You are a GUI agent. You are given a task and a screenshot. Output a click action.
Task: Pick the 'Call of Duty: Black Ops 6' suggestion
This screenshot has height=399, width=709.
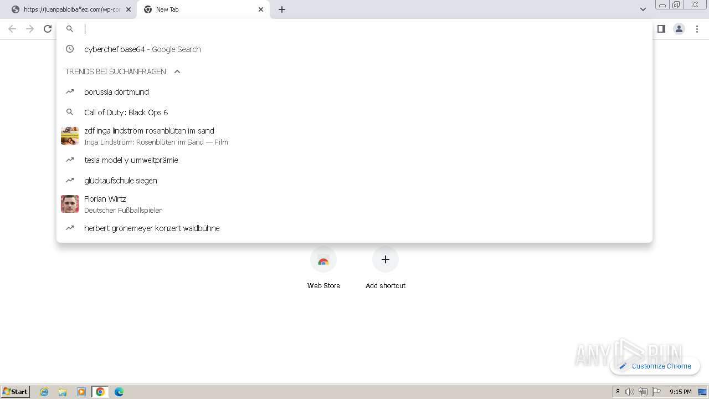coord(354,112)
